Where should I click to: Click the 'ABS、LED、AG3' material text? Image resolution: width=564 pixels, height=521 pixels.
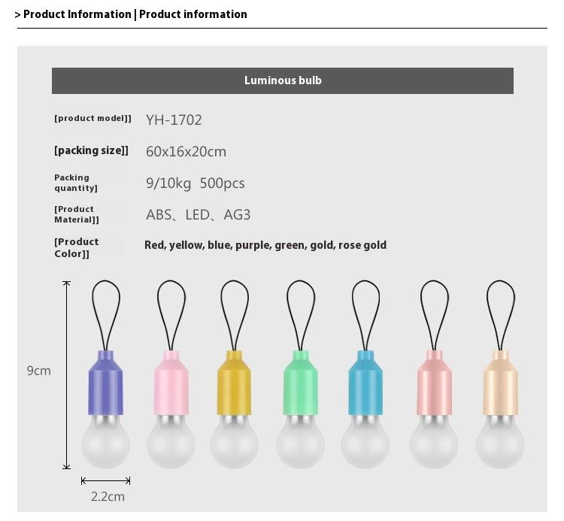[x=198, y=215]
